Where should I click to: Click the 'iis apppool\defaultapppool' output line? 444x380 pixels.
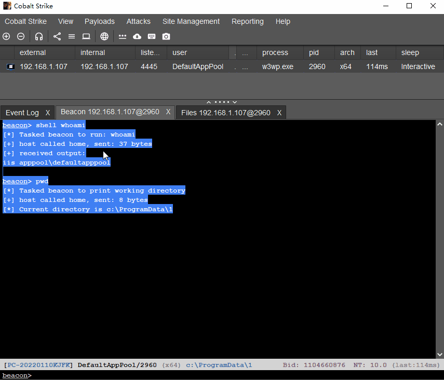57,162
